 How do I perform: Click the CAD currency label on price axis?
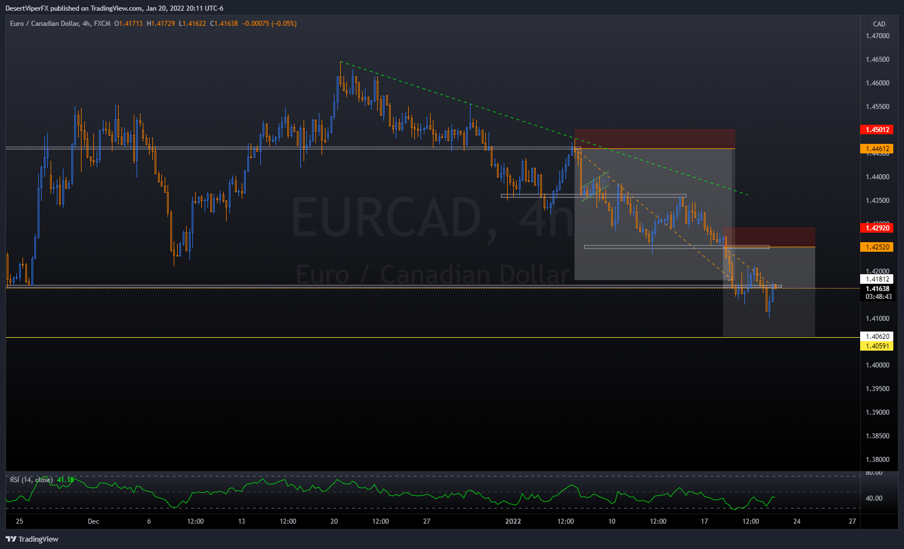[x=879, y=24]
